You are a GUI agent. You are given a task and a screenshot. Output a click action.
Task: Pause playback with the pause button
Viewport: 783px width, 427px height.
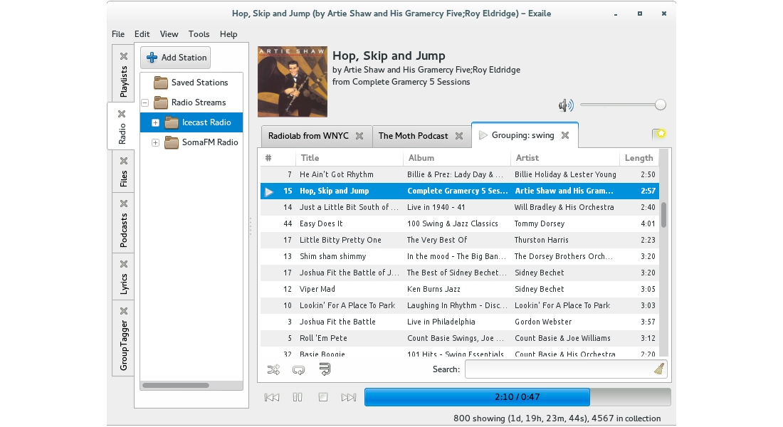point(298,397)
